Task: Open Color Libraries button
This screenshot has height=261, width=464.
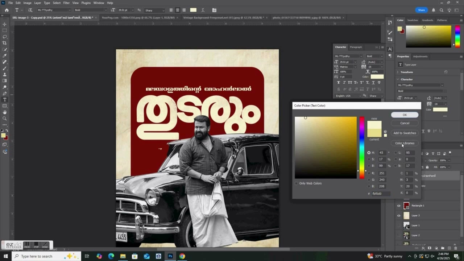Action: click(405, 143)
